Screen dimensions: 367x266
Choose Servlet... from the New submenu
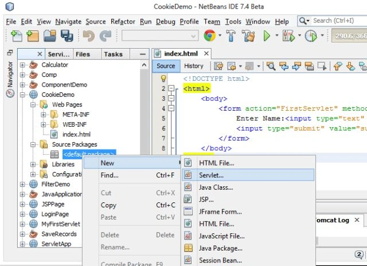click(x=248, y=175)
